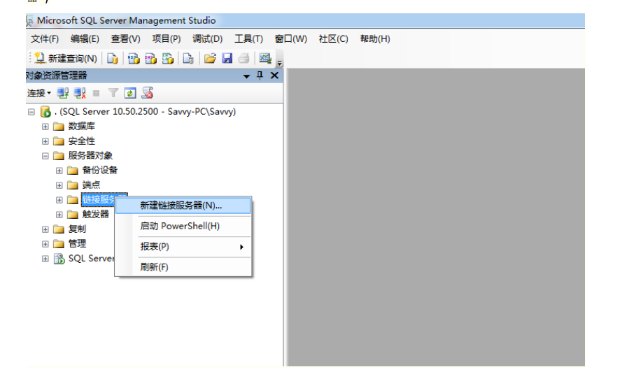636x381 pixels.
Task: Click the script with red X icon
Action: click(x=147, y=93)
